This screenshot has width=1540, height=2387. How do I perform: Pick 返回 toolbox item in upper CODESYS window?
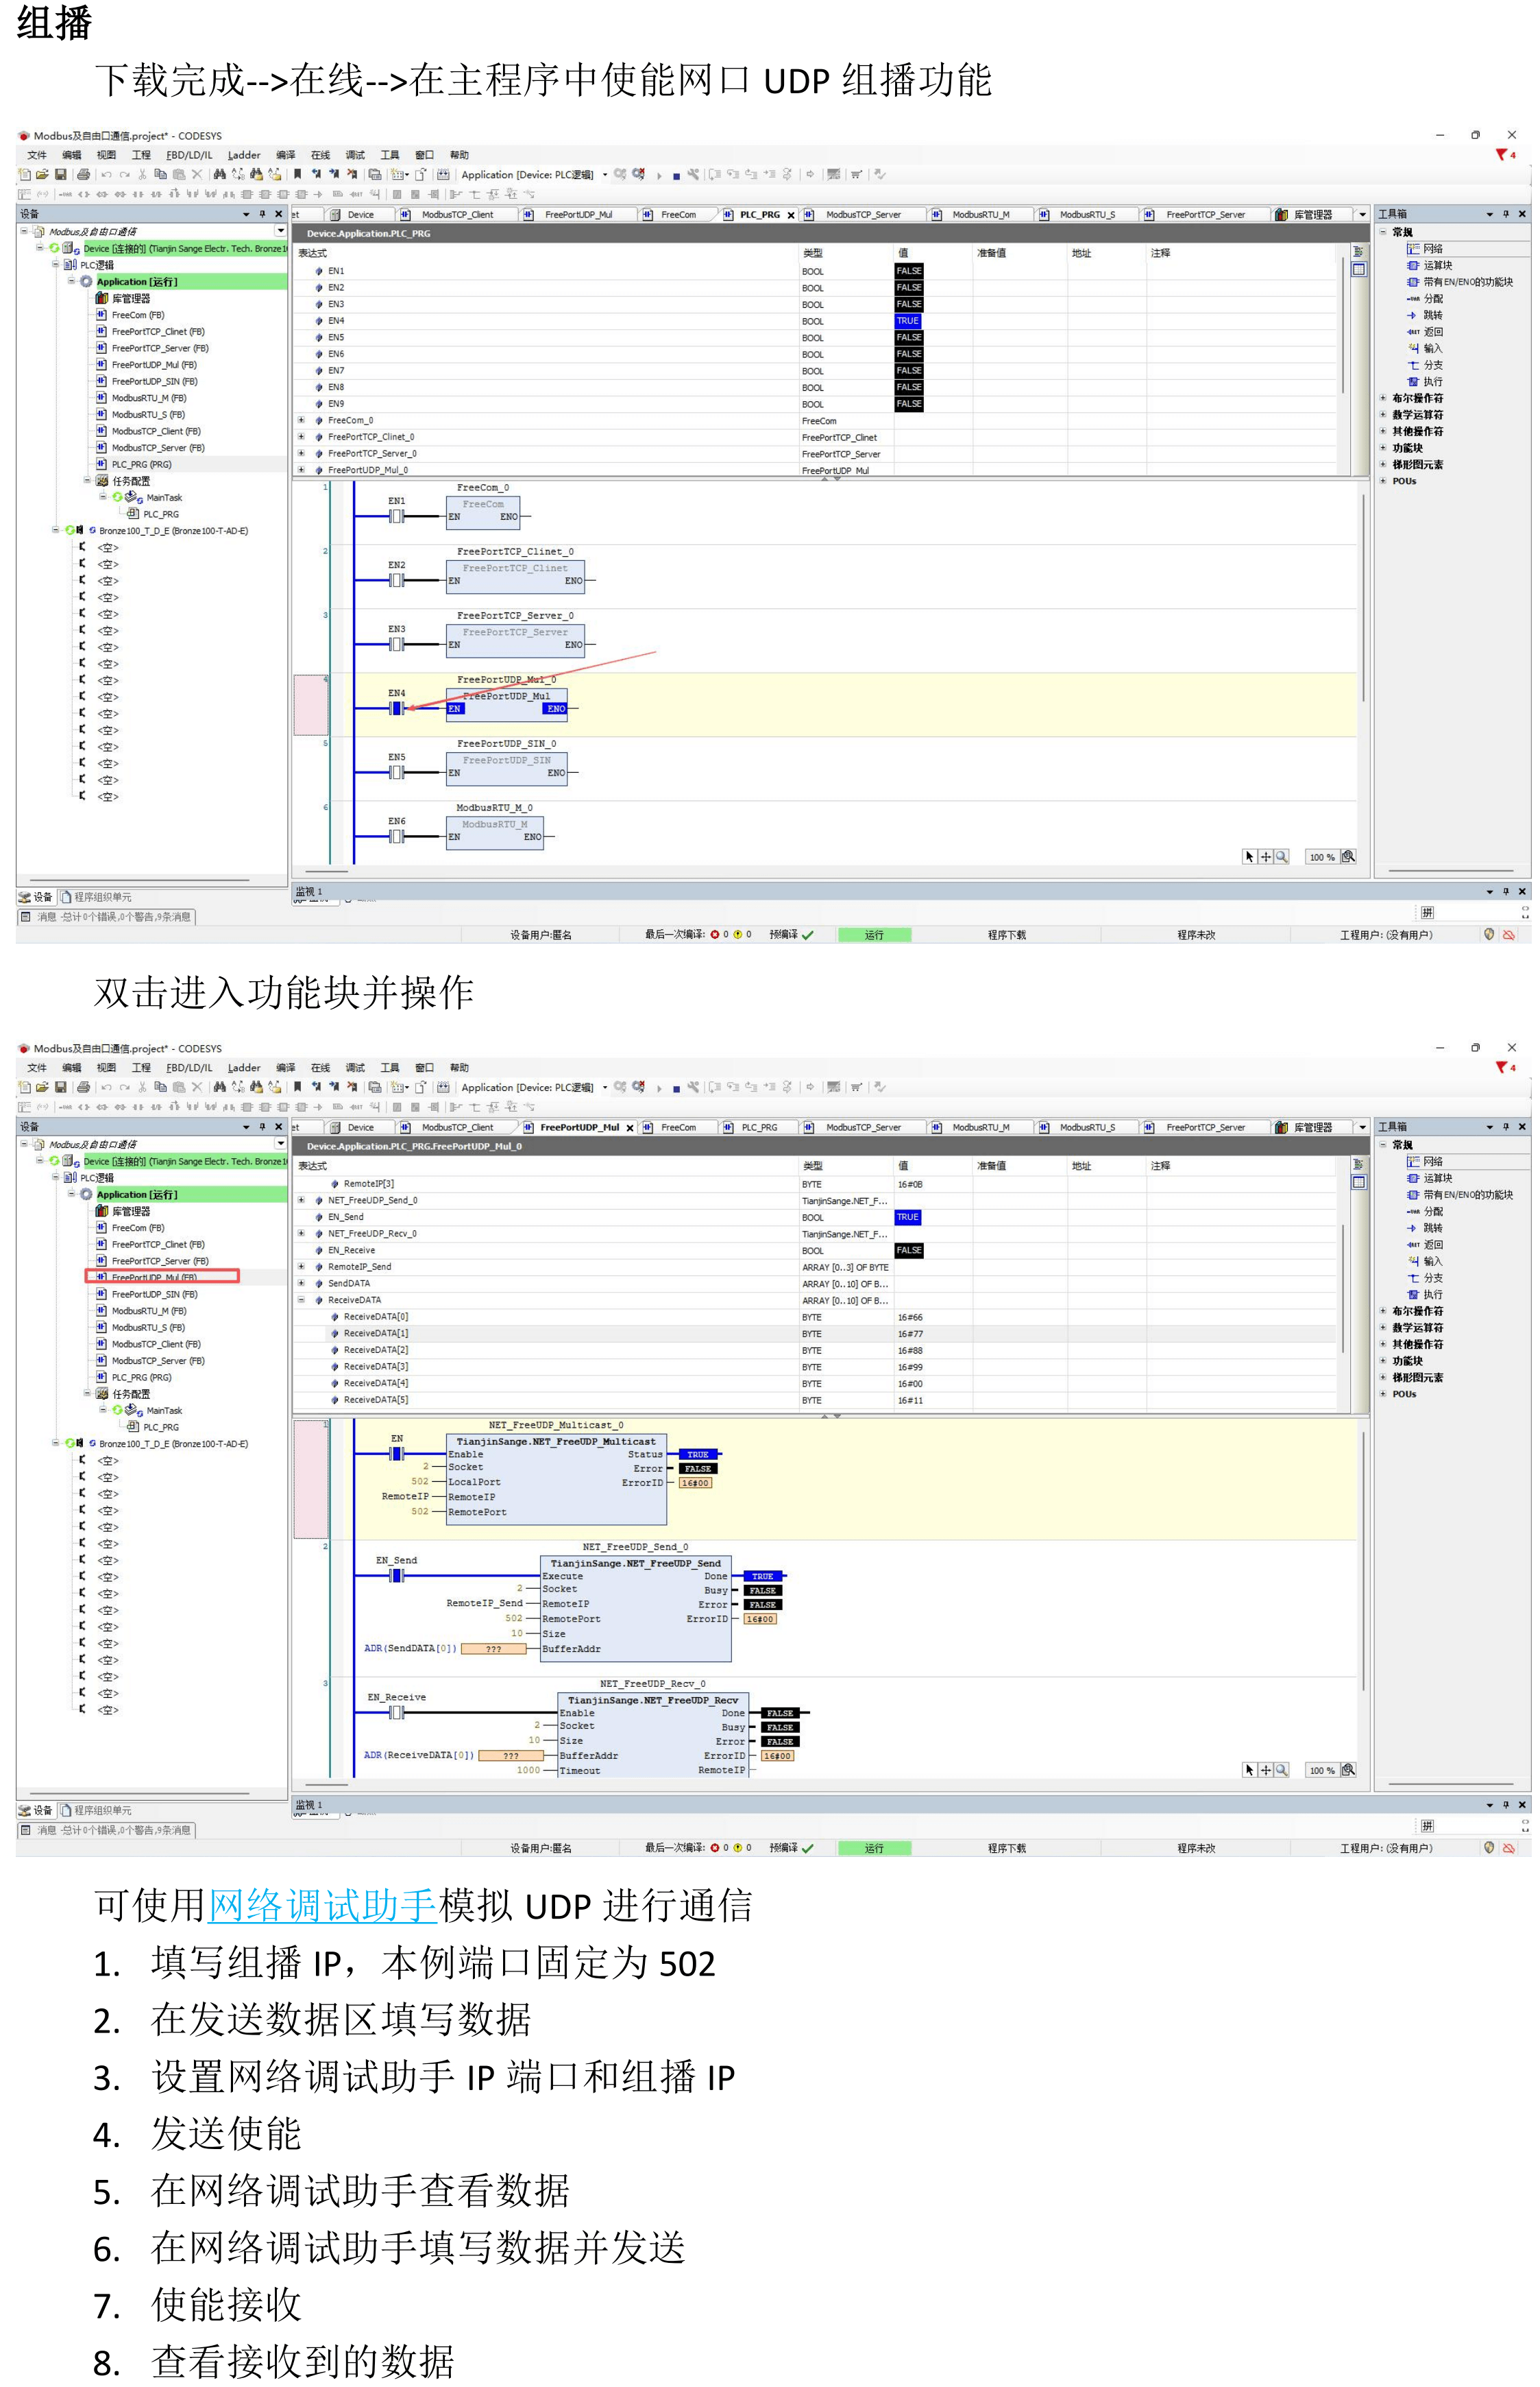click(x=1424, y=331)
